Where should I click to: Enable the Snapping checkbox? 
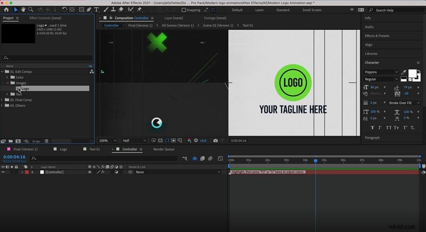pyautogui.click(x=184, y=10)
